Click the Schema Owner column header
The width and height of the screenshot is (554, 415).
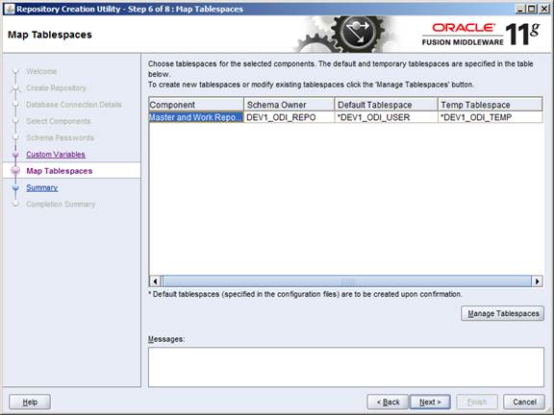(x=289, y=105)
